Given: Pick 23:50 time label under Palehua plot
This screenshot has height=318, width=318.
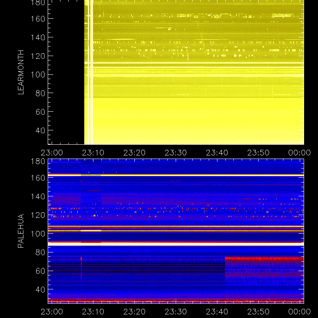Looking at the screenshot, I should click(x=258, y=312).
